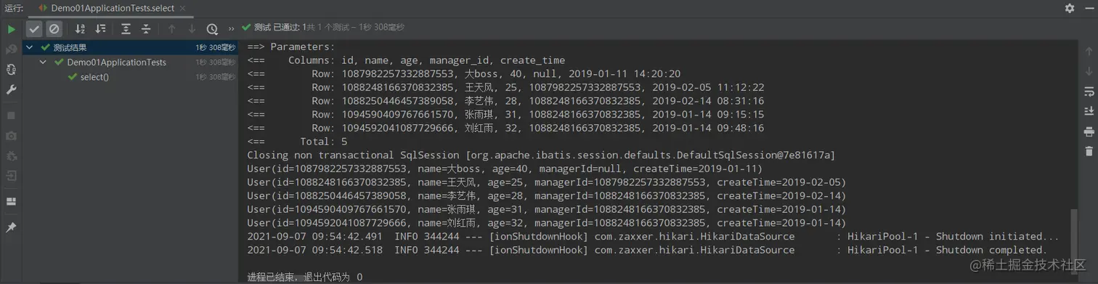This screenshot has height=284, width=1098.
Task: Click the layout restore icon in left strip
Action: [x=12, y=201]
